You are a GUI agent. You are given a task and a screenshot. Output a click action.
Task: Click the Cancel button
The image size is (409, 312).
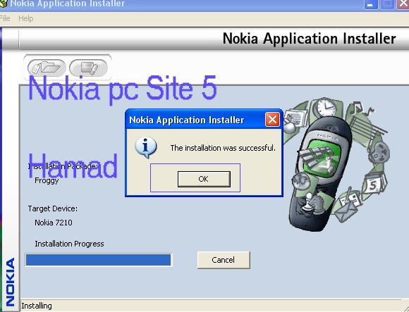(224, 260)
